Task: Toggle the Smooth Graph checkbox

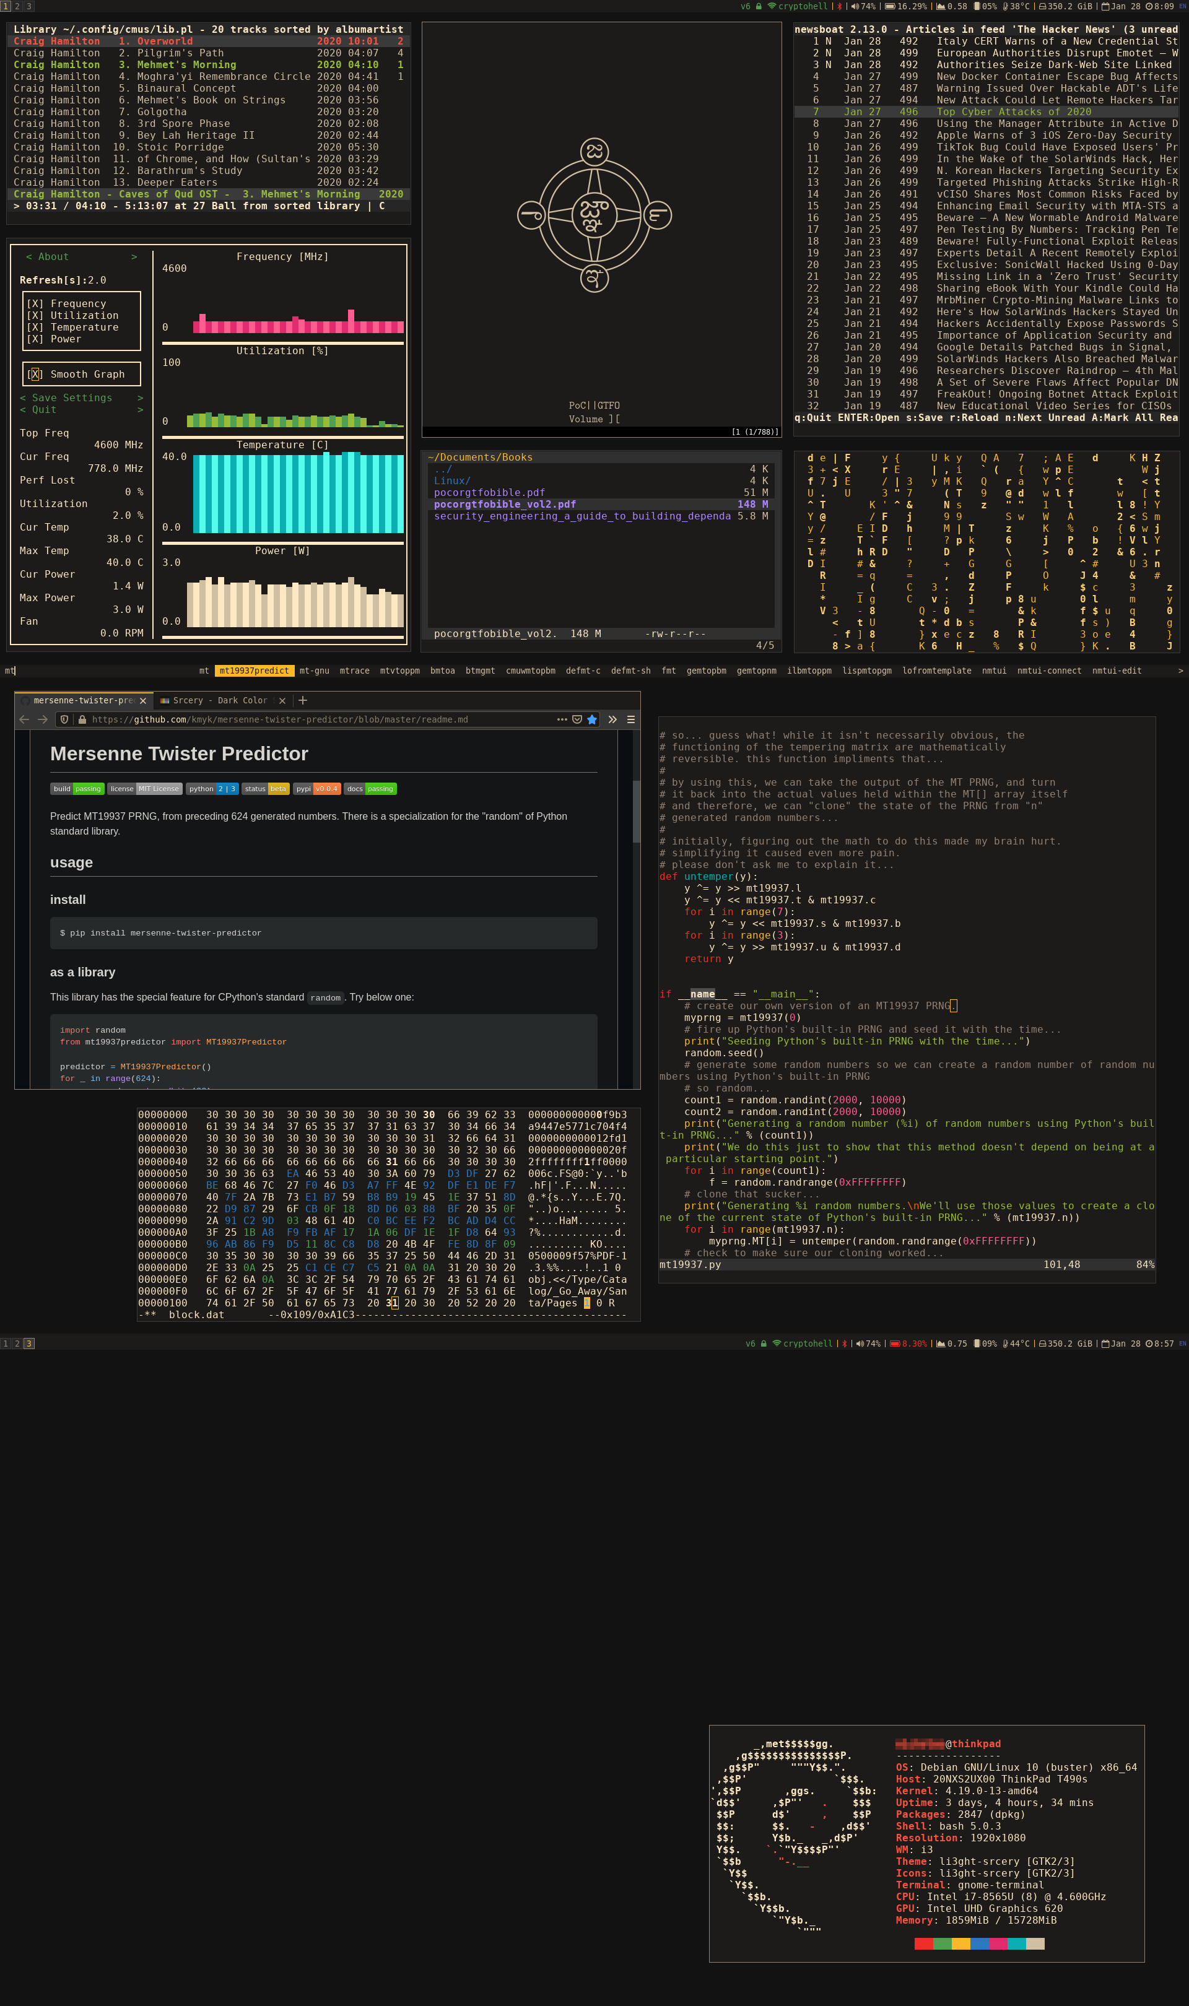Action: tap(35, 374)
